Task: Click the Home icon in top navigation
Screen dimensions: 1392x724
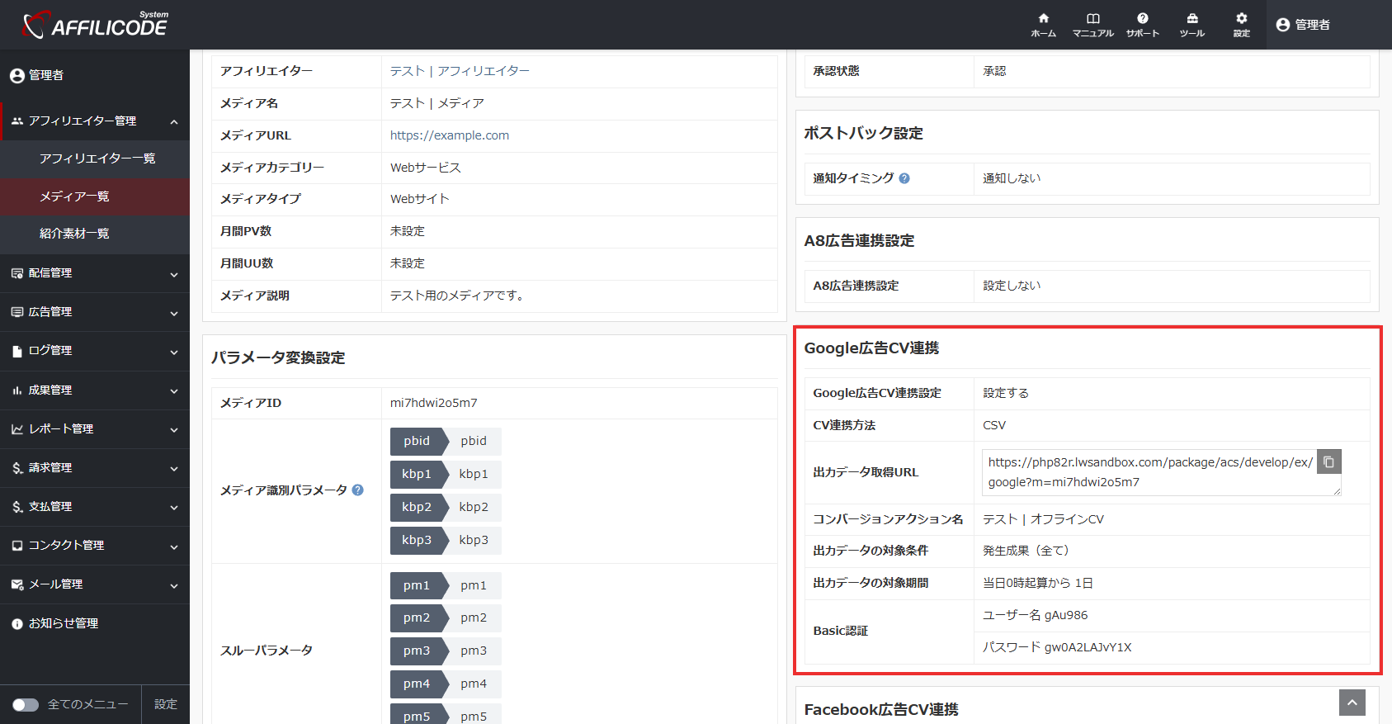Action: tap(1043, 24)
